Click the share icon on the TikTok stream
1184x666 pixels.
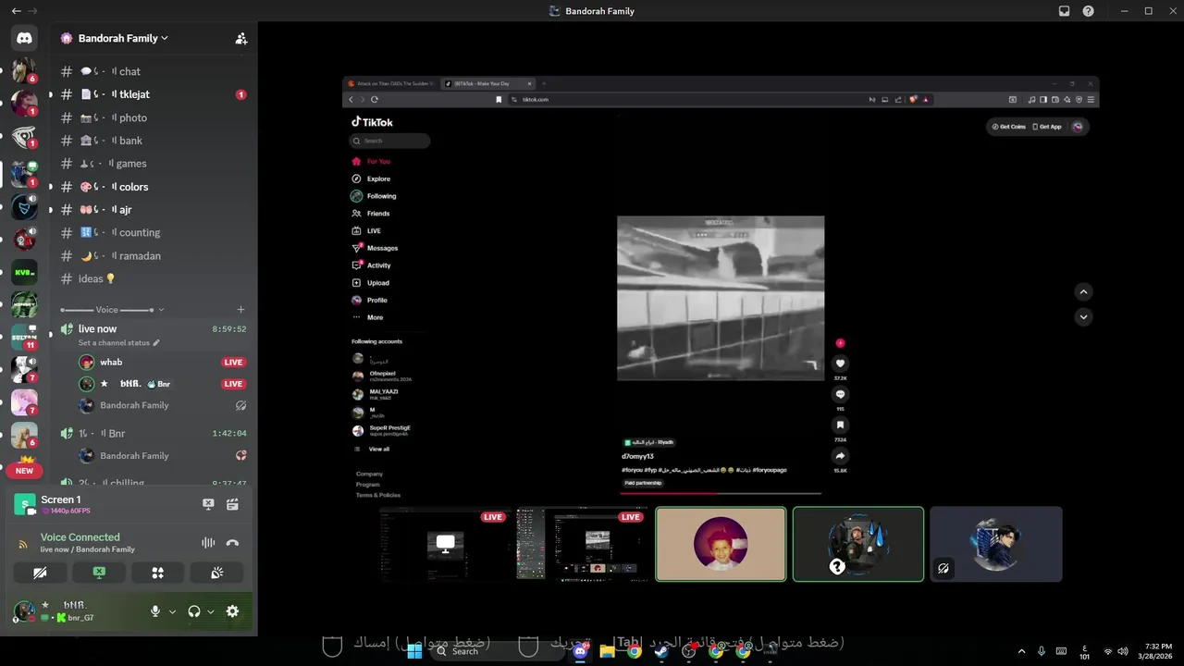(840, 456)
